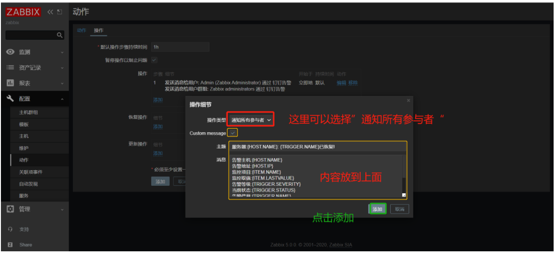Image resolution: width=555 pixels, height=255 pixels.
Task: Click the 资产记录 list icon
Action: pyautogui.click(x=10, y=67)
